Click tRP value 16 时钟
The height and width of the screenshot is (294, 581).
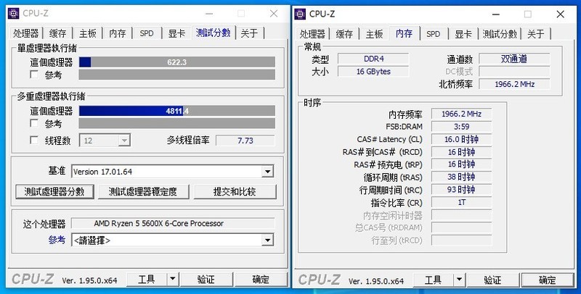pyautogui.click(x=462, y=164)
